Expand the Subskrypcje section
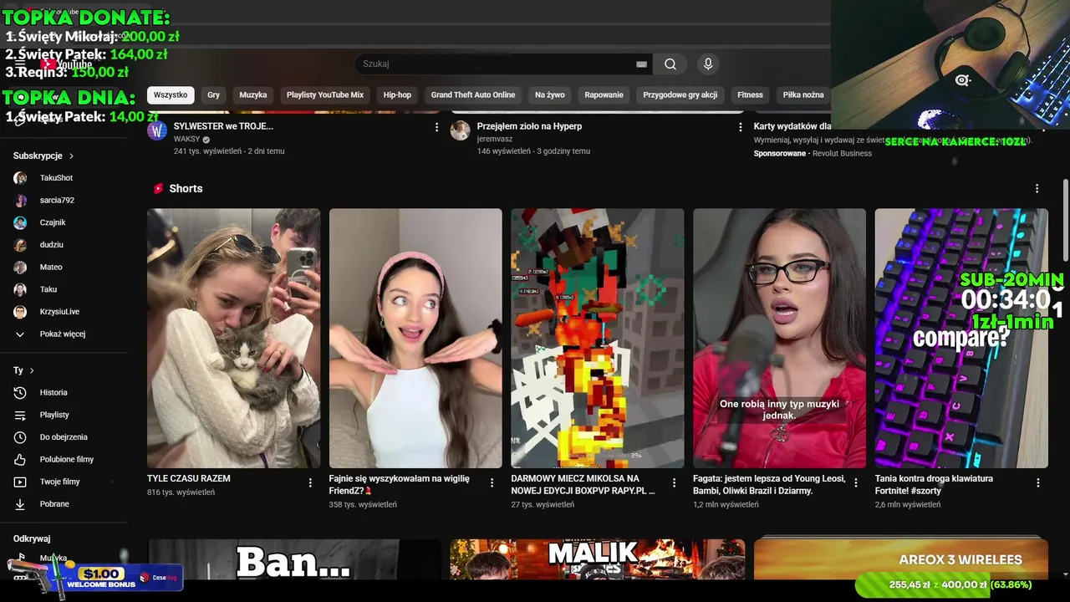Screen dimensions: 1070x602 tap(43, 156)
